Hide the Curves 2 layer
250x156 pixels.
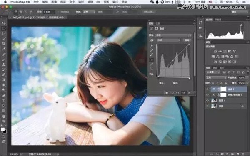pyautogui.click(x=207, y=89)
